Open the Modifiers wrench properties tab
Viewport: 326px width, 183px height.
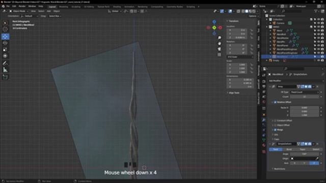264,120
